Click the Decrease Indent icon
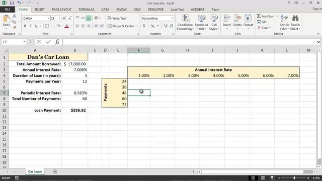 pos(96,26)
